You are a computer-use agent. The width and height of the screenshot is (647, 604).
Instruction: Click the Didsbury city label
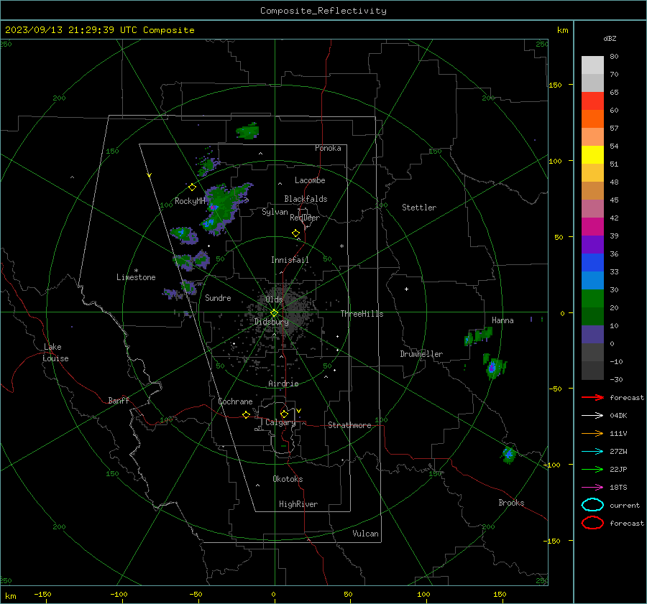[x=272, y=322]
